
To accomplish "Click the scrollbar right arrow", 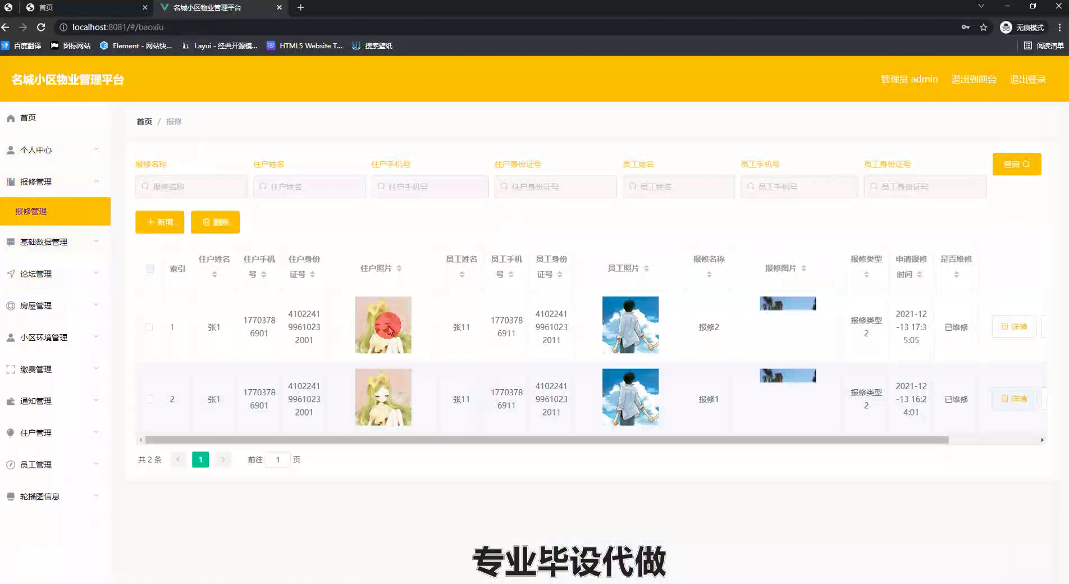I will [x=1042, y=440].
